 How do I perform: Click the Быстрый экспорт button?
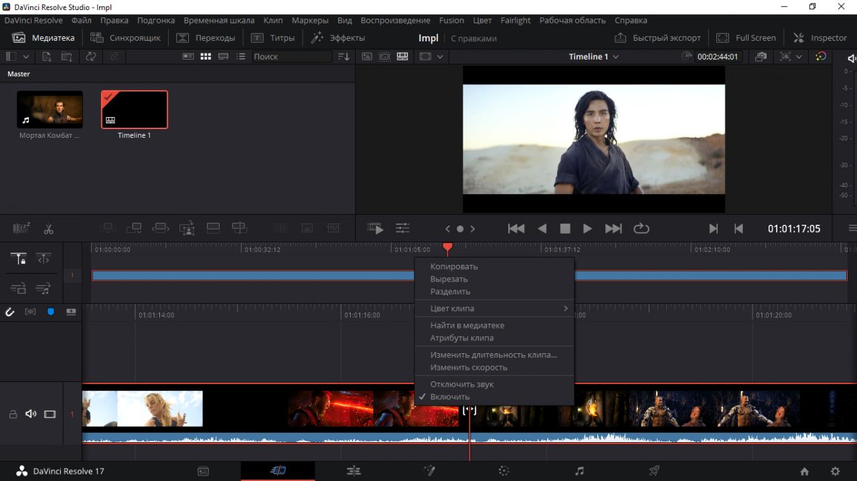click(x=657, y=37)
